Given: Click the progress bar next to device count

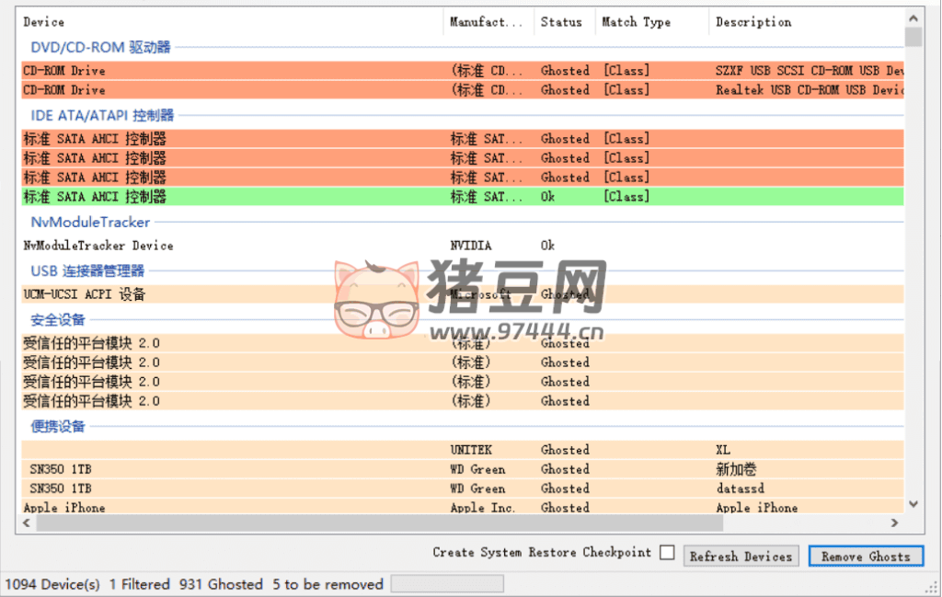Looking at the screenshot, I should [446, 583].
